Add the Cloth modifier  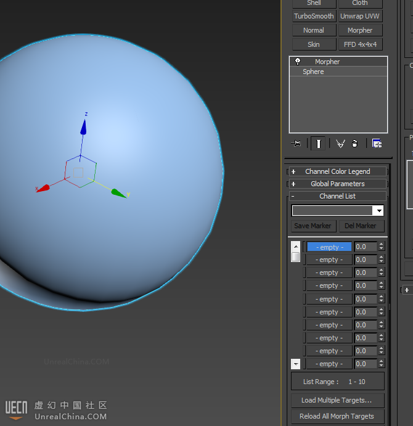coord(360,3)
